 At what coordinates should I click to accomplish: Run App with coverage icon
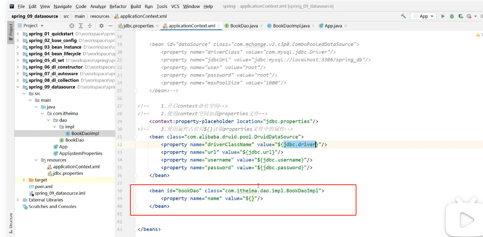pyautogui.click(x=461, y=16)
